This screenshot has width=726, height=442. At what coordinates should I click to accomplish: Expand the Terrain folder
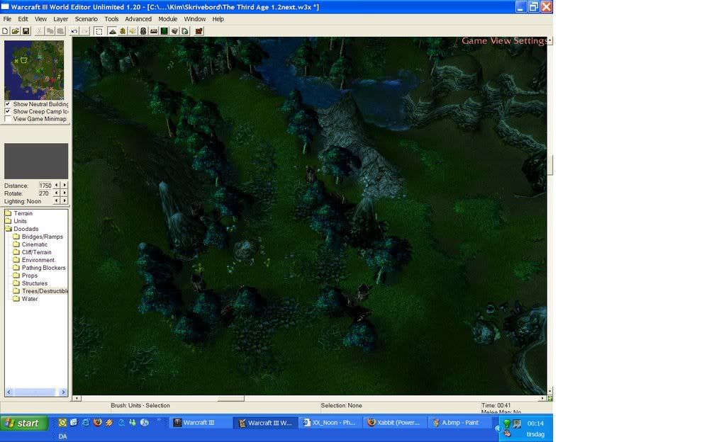tap(18, 213)
